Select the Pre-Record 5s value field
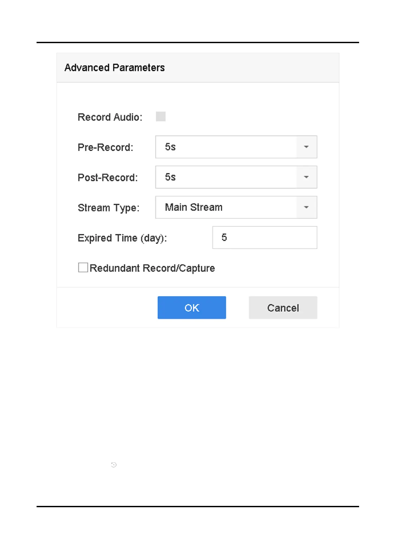This screenshot has width=396, height=559. 226,147
